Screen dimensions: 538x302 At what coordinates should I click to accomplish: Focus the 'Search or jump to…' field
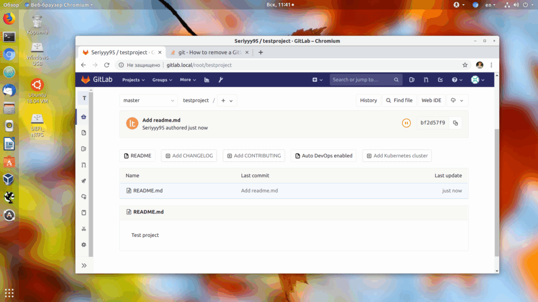pos(366,80)
